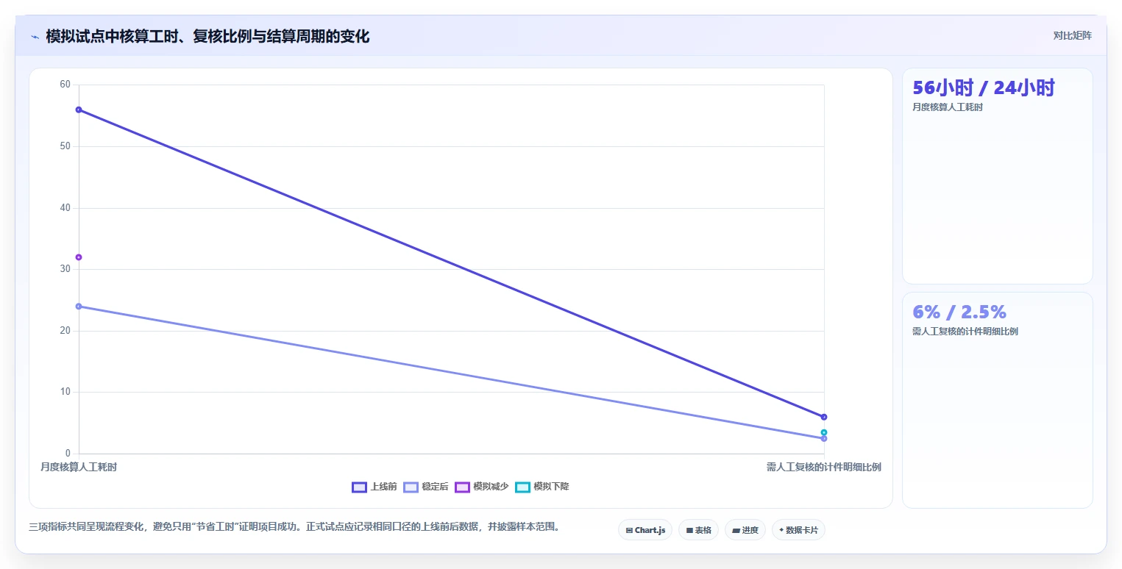Click the chart icon before the title
Screen dimensions: 1122x569
35,37
